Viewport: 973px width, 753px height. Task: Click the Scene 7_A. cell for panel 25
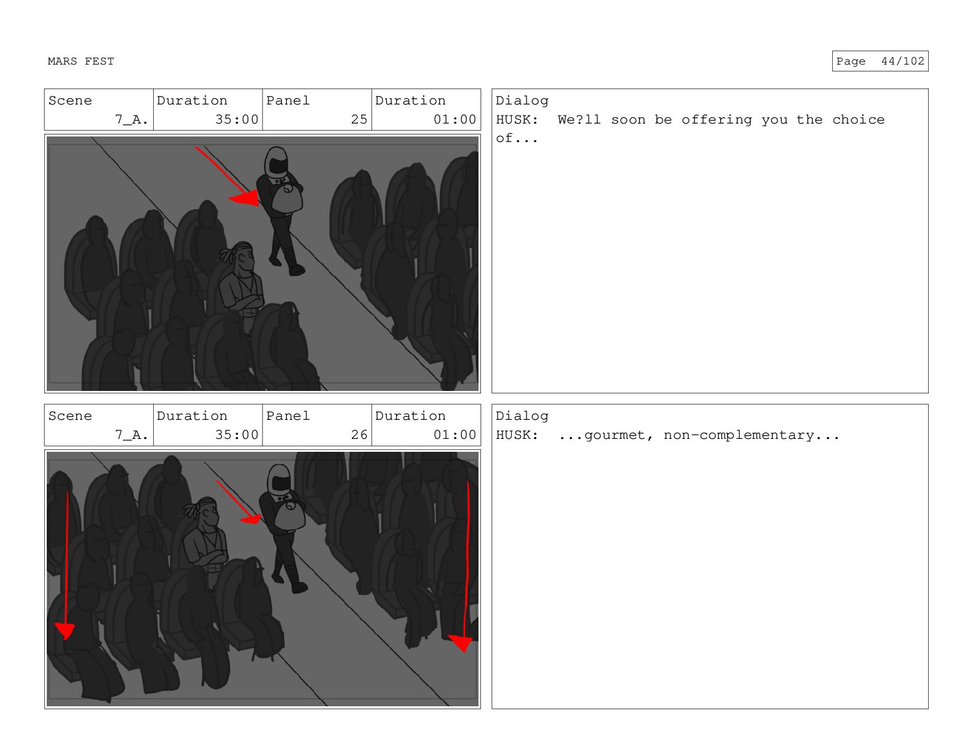click(x=99, y=110)
